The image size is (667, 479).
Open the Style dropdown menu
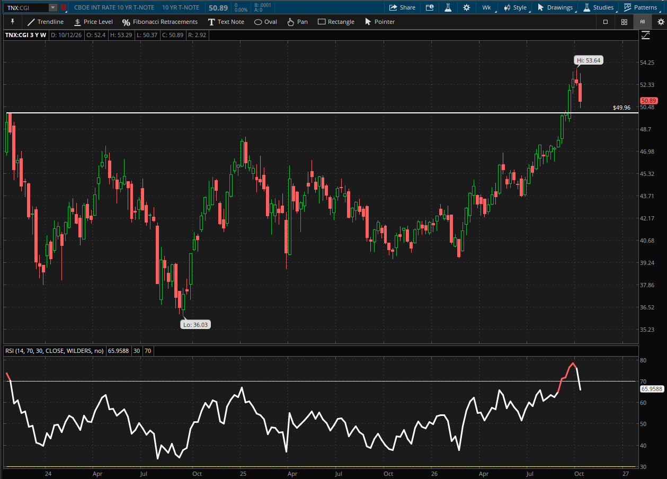pyautogui.click(x=515, y=7)
